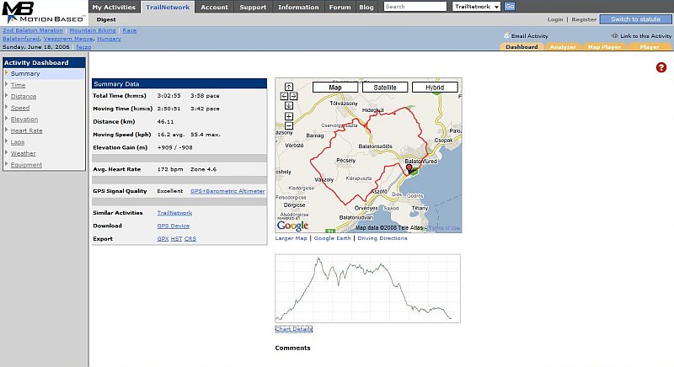The width and height of the screenshot is (674, 367).
Task: Open the TrailNetwork search scope dropdown
Action: [476, 7]
